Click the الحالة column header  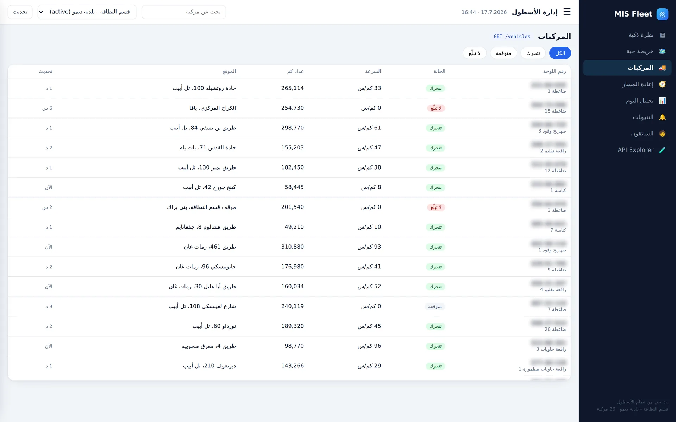[x=439, y=71]
